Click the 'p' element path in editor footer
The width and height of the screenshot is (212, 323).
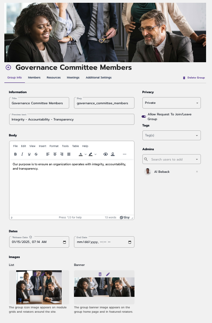pyautogui.click(x=12, y=217)
